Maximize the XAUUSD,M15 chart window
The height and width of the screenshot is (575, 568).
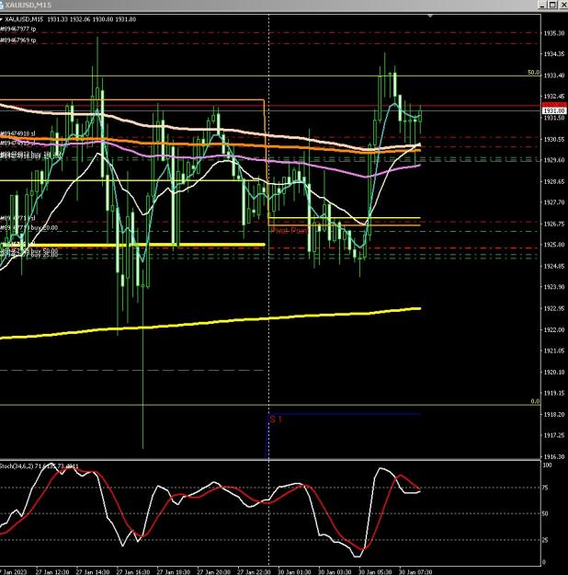point(553,5)
